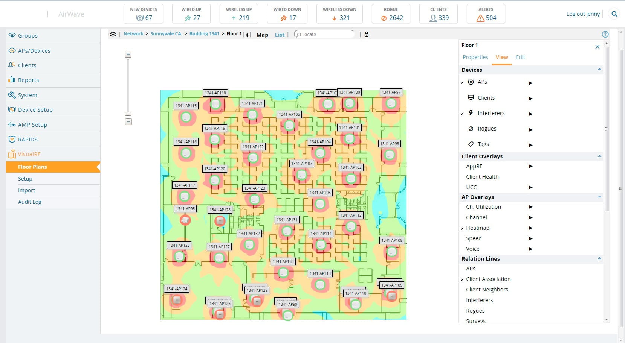Open the help question mark icon

click(605, 34)
